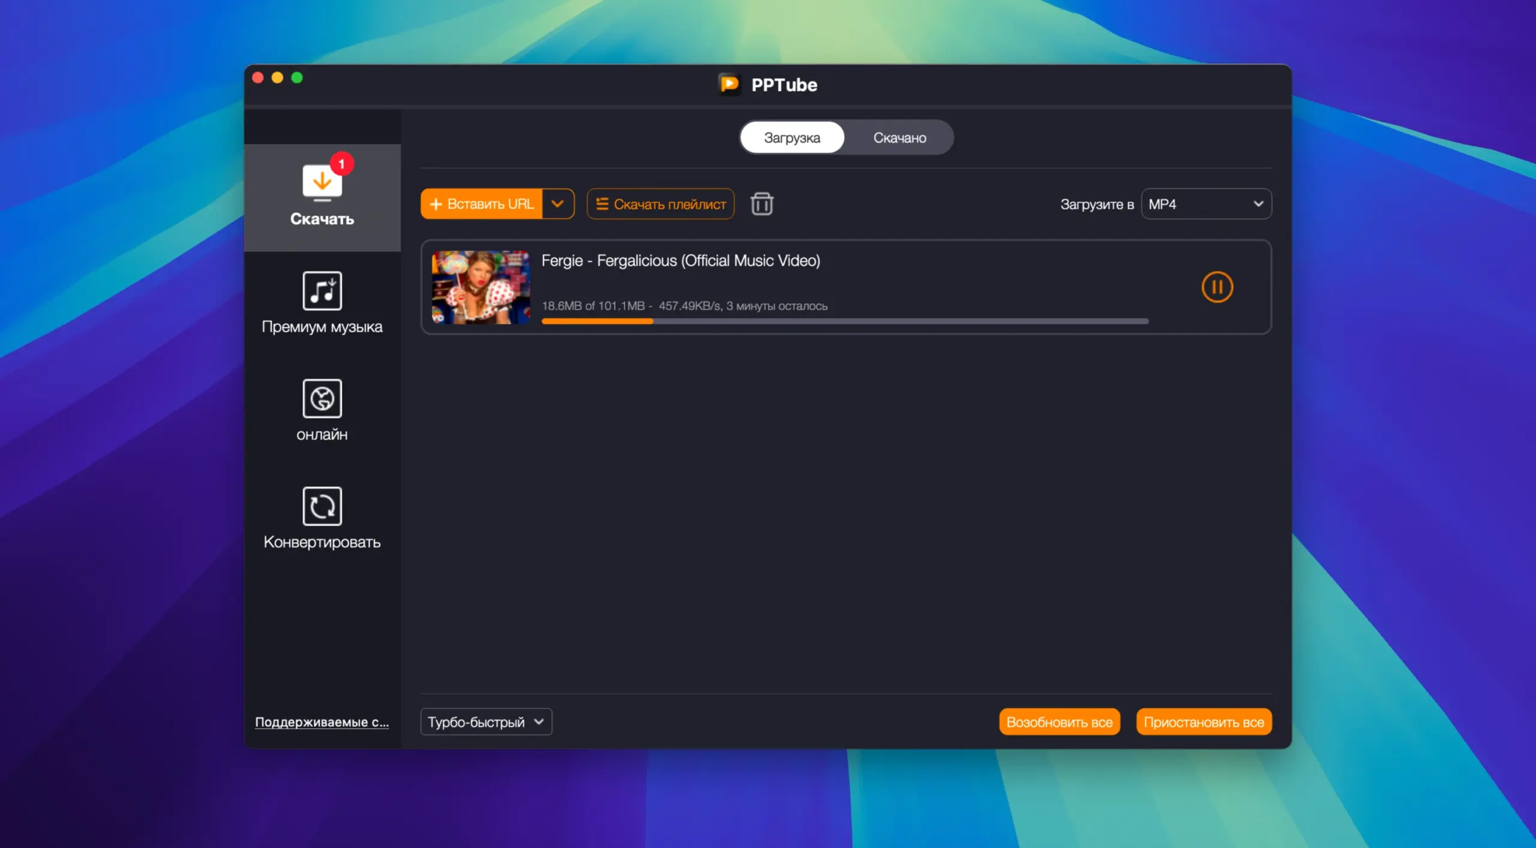Viewport: 1536px width, 848px height.
Task: Open the онлайн browser icon
Action: 322,398
